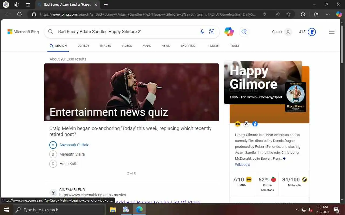Screen dimensions: 345x215
Task: Click the Happy Gilmore movie poster thumbnail
Action: 296,97
